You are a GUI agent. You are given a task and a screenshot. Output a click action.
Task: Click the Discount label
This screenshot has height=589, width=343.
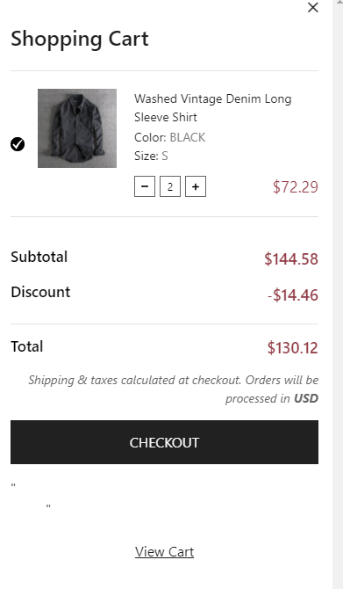(40, 292)
